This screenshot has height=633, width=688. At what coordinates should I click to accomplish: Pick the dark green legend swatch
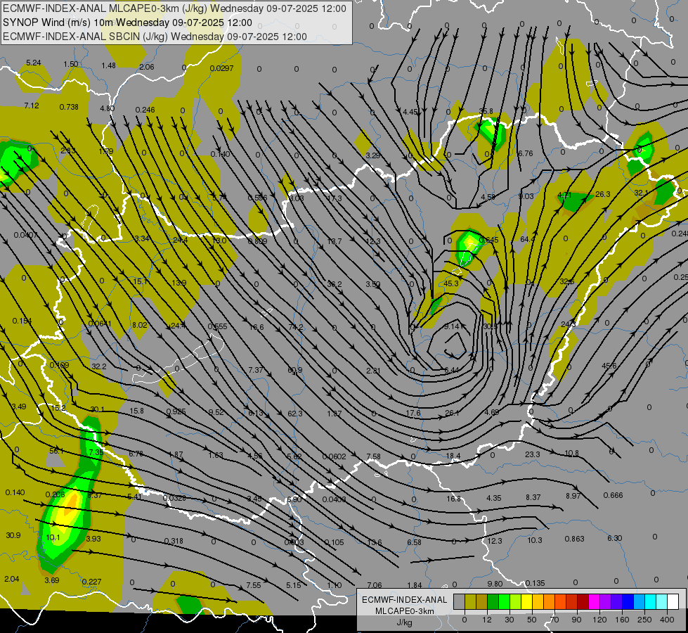point(493,601)
